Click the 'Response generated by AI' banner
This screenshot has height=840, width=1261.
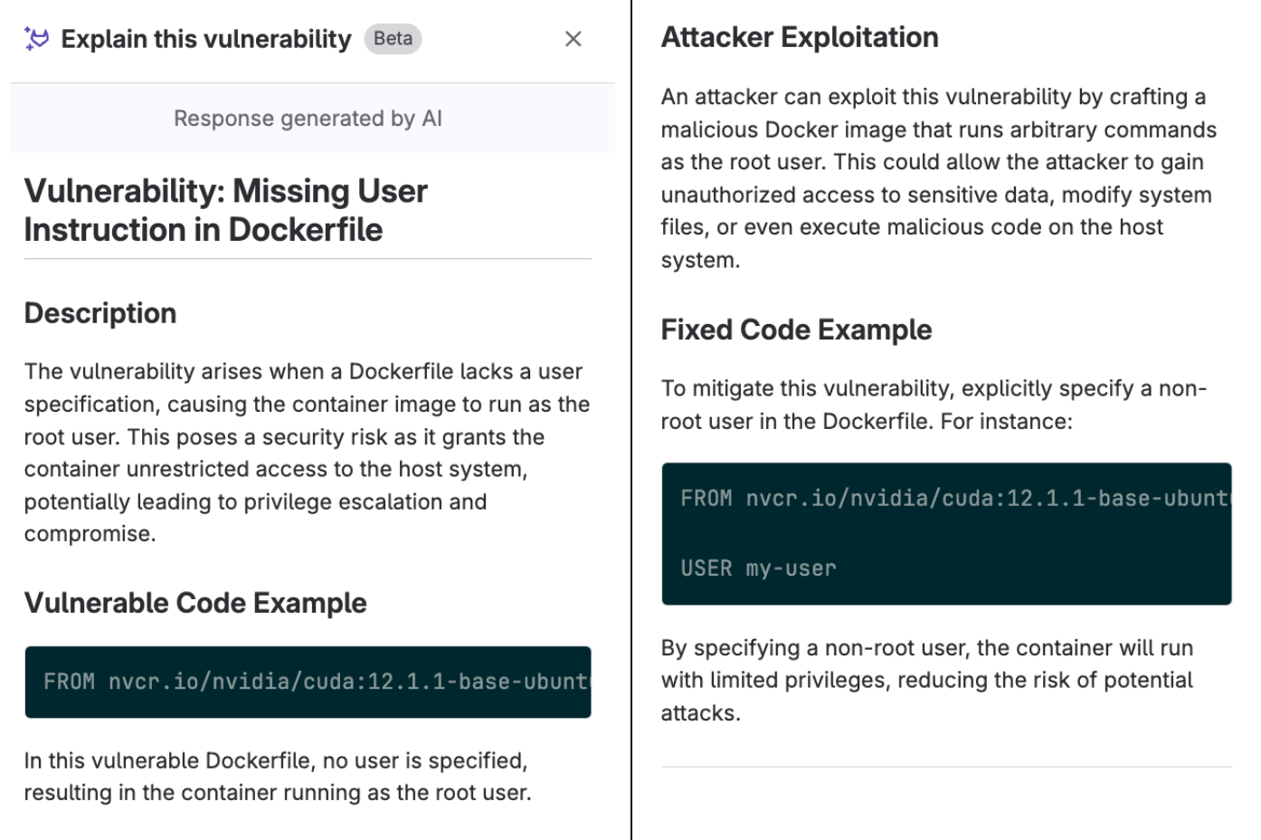coord(313,118)
